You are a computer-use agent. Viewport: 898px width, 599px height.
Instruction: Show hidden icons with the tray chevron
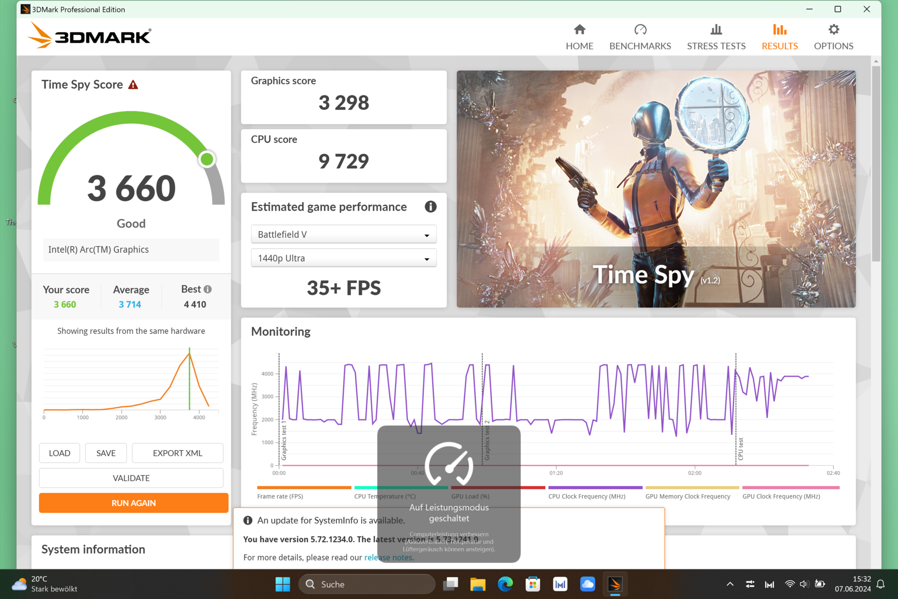click(x=730, y=584)
